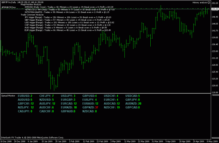Click the EURJPY: 4 spread entry
The width and height of the screenshot is (219, 143).
click(90, 100)
